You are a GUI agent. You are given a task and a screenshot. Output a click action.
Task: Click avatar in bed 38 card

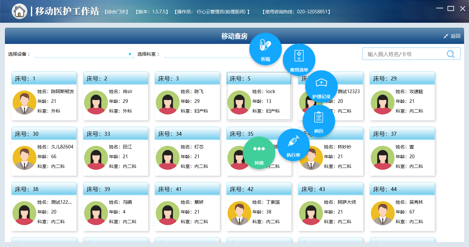tap(24, 213)
